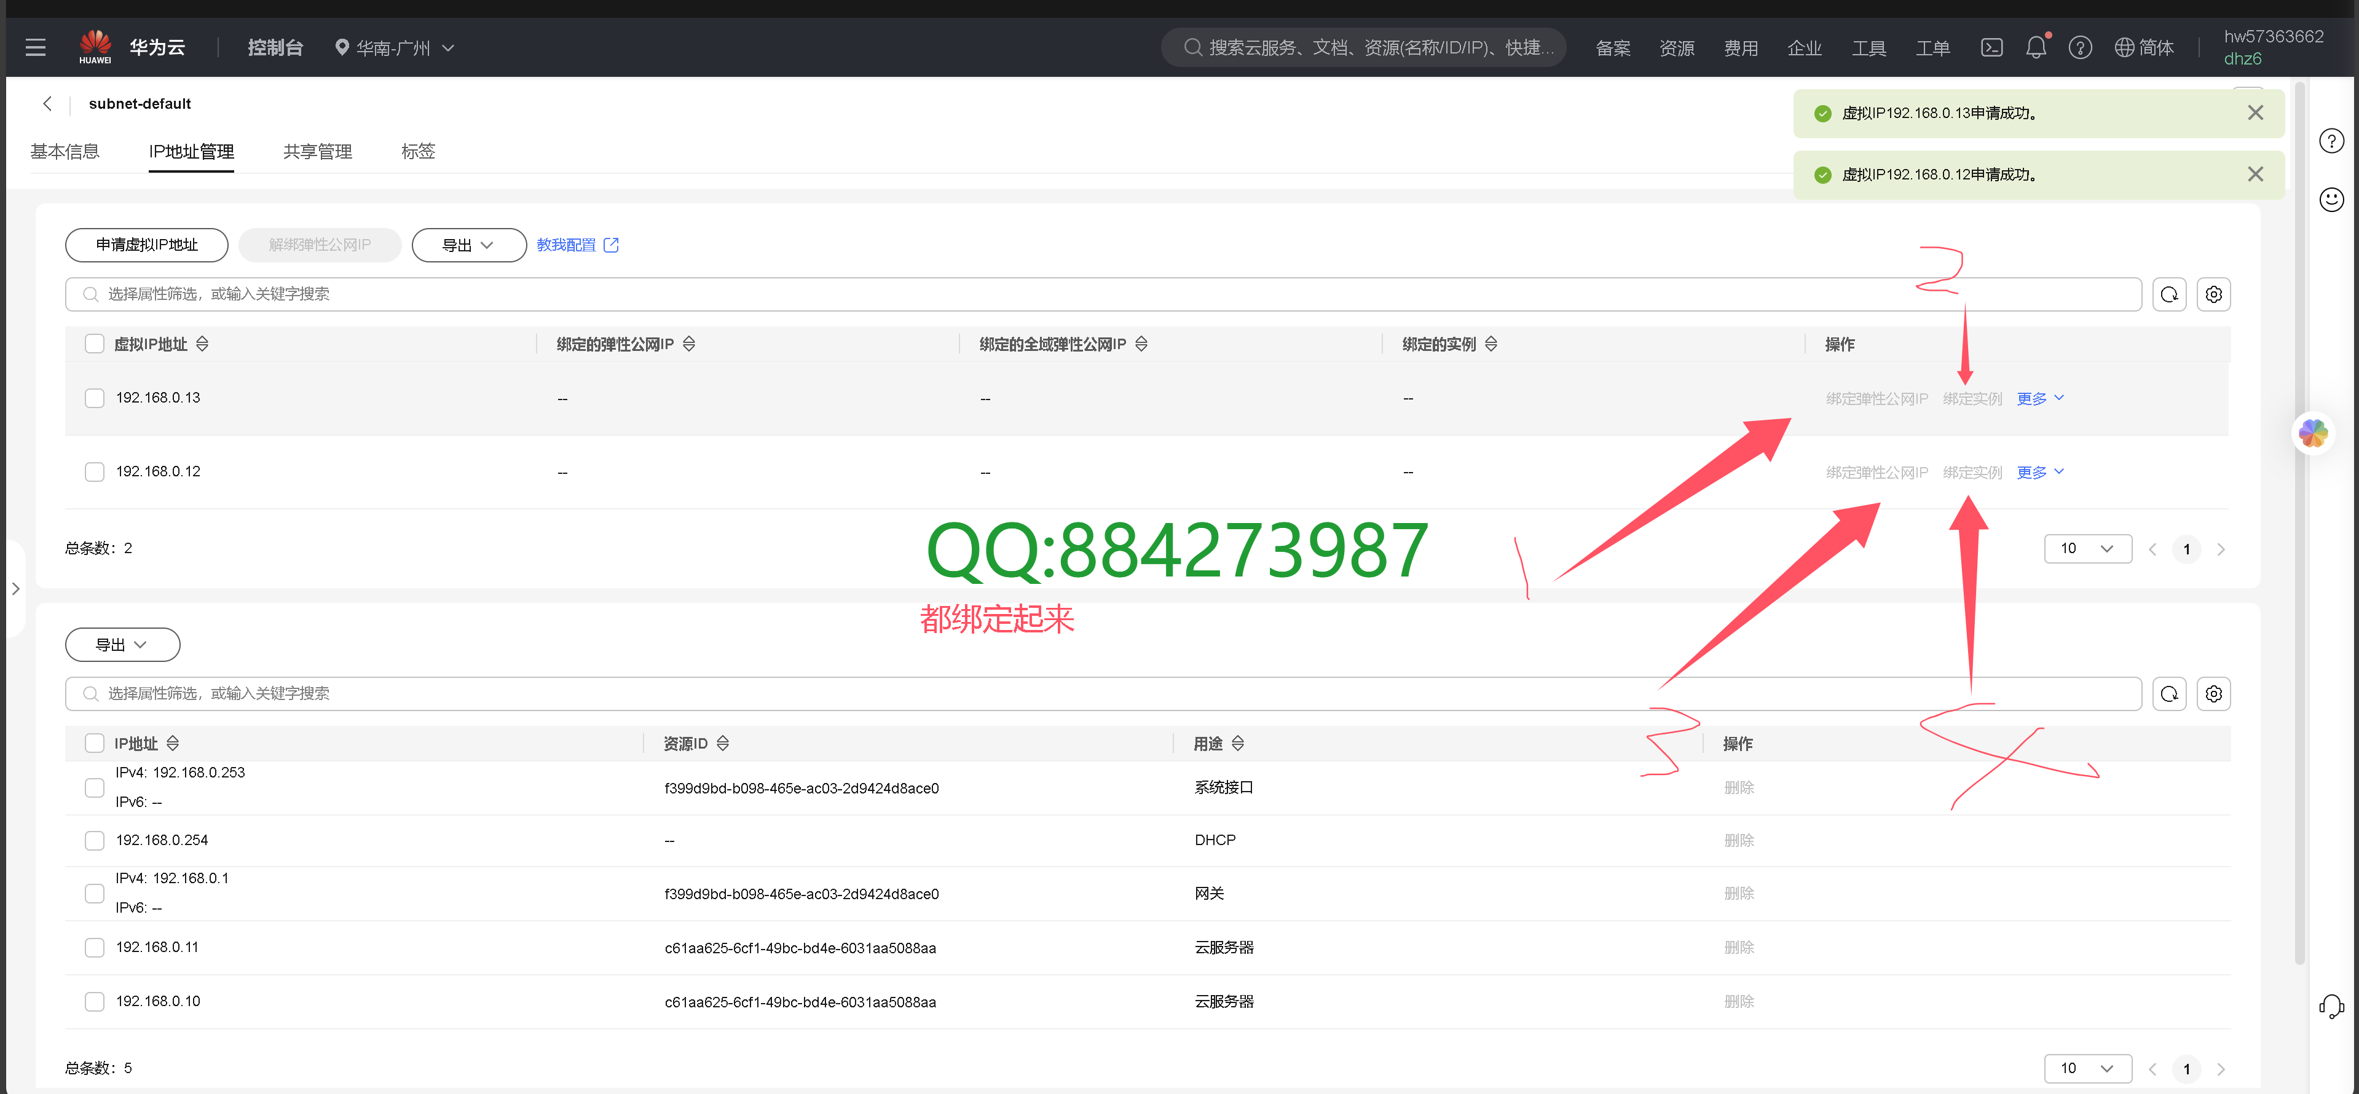This screenshot has height=1094, width=2359.
Task: Check the 192.168.0.12 row
Action: click(x=94, y=471)
